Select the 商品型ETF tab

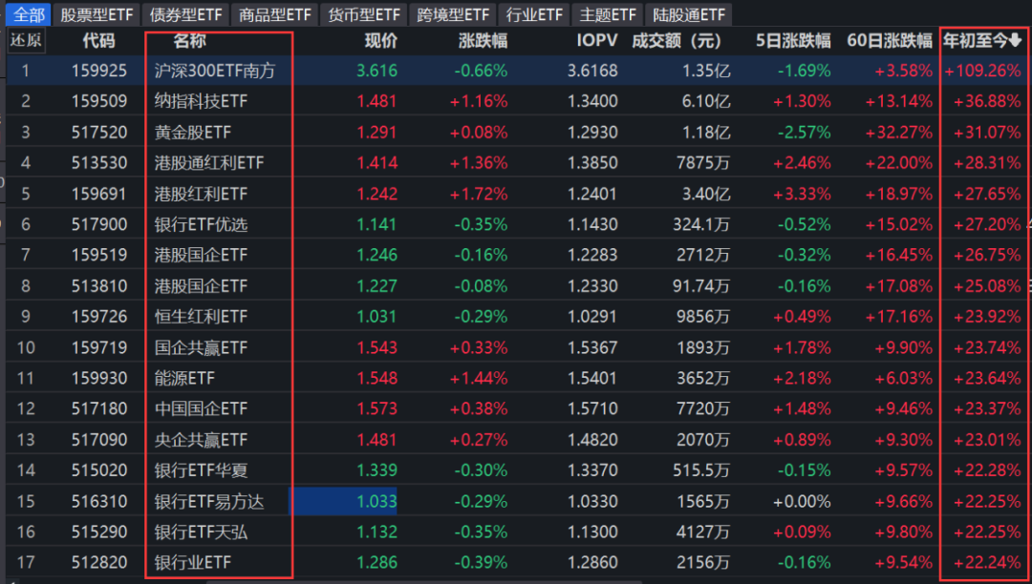coord(275,14)
